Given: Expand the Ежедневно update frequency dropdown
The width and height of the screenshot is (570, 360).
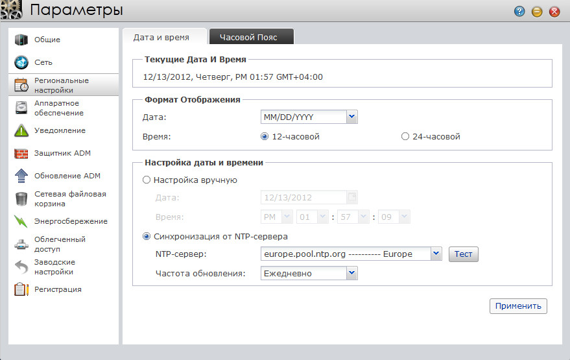Looking at the screenshot, I should click(351, 273).
